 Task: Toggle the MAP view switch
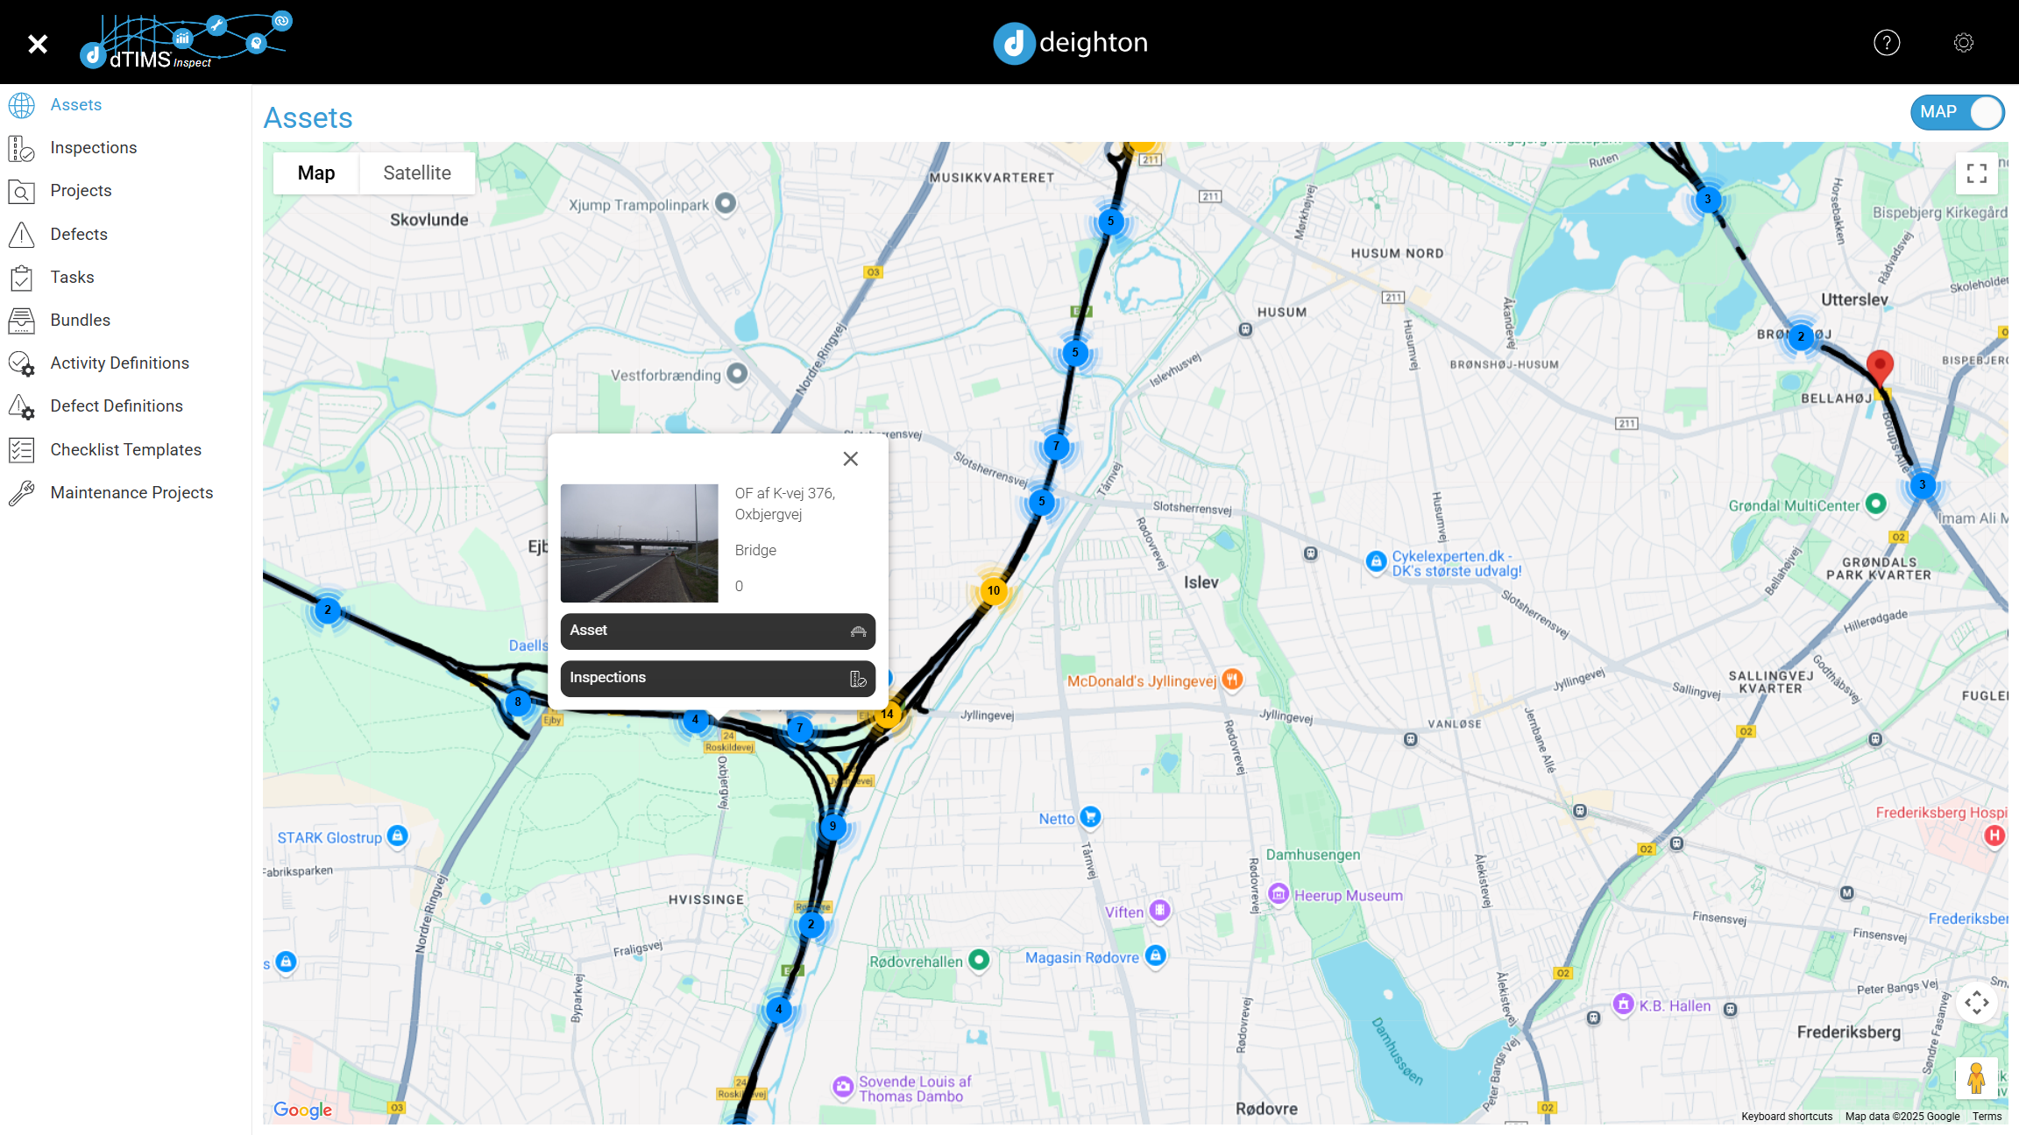click(x=1957, y=112)
